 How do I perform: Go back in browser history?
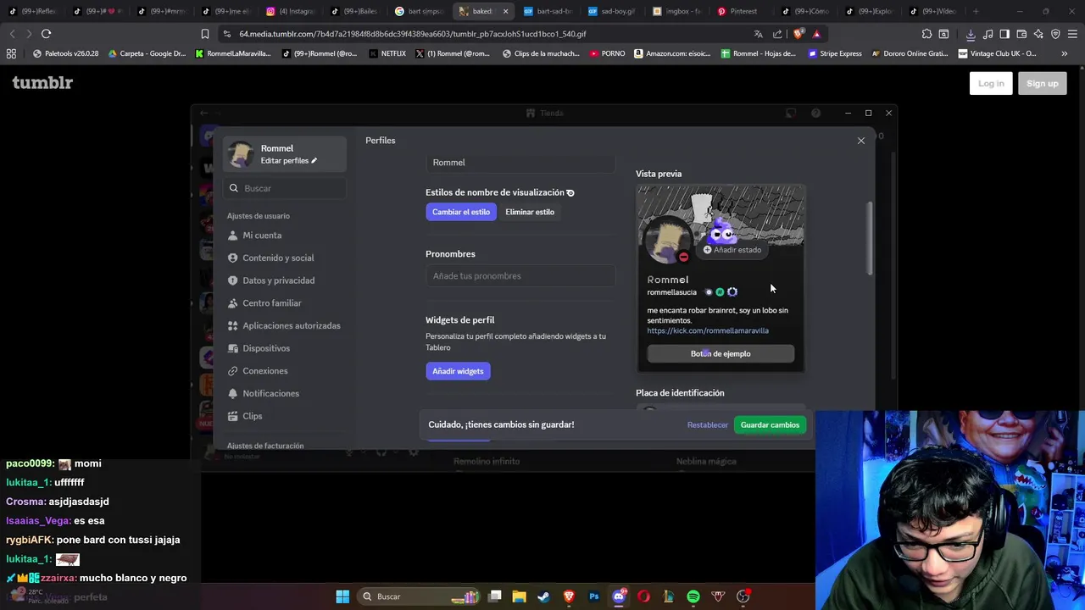pyautogui.click(x=12, y=34)
